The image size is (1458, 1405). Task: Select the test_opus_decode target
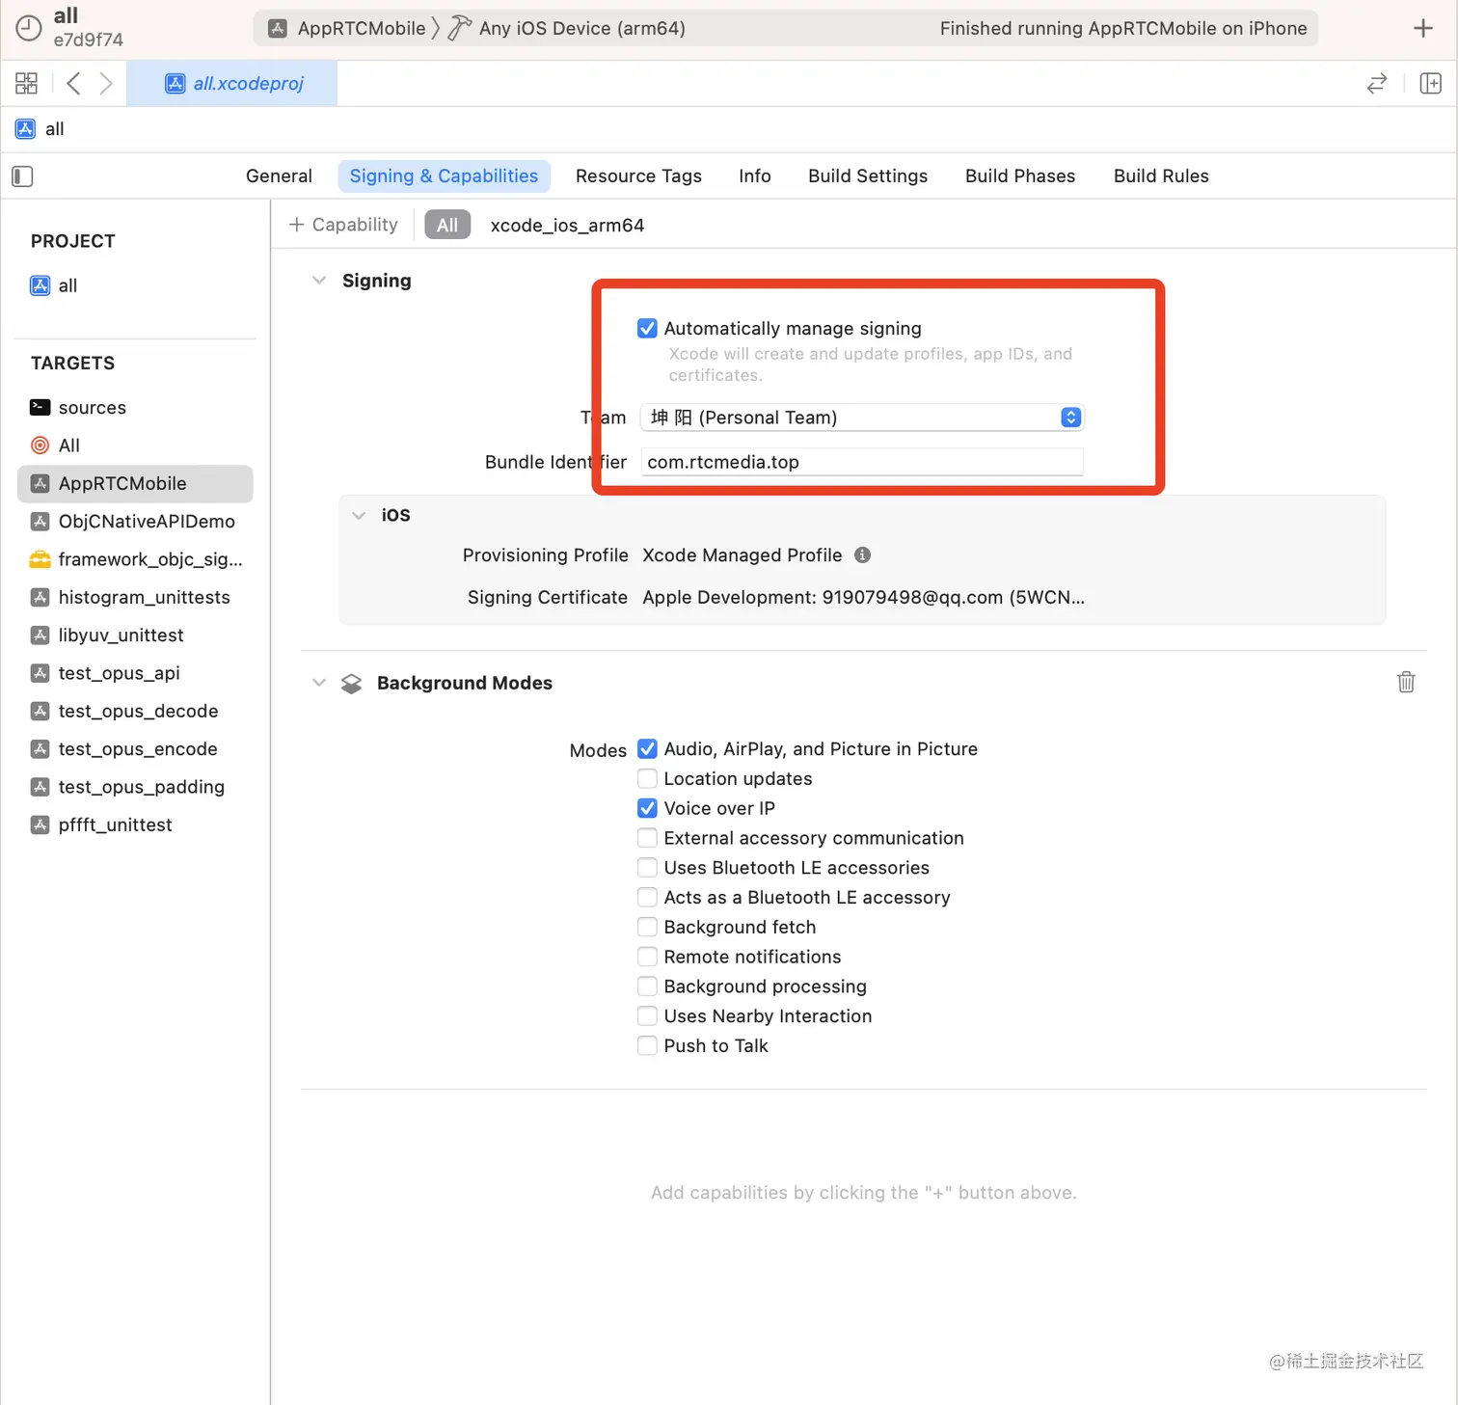(x=135, y=711)
